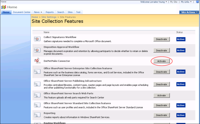Select the Home navigation tab
200x124 pixels.
pyautogui.click(x=6, y=12)
